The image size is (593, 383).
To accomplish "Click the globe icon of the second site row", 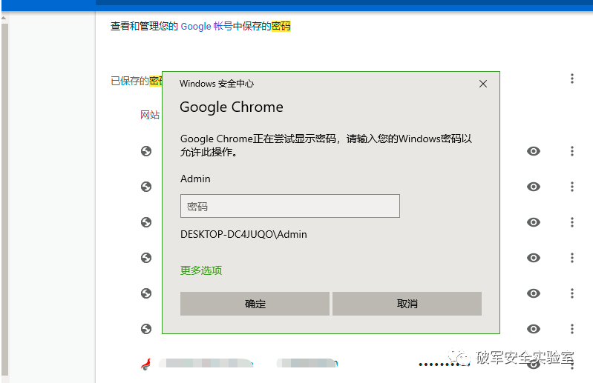I will 146,187.
